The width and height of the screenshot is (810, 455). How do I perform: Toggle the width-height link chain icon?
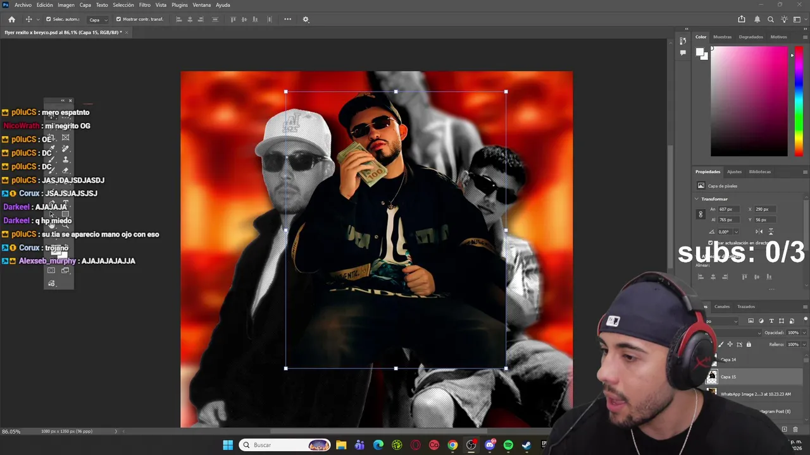point(701,214)
